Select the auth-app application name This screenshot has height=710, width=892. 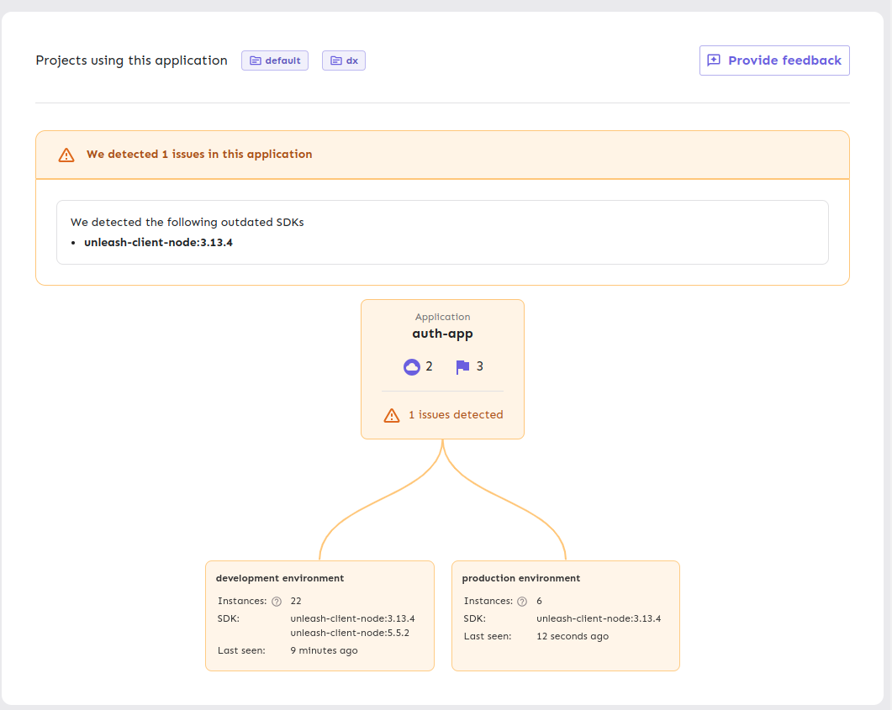coord(442,333)
